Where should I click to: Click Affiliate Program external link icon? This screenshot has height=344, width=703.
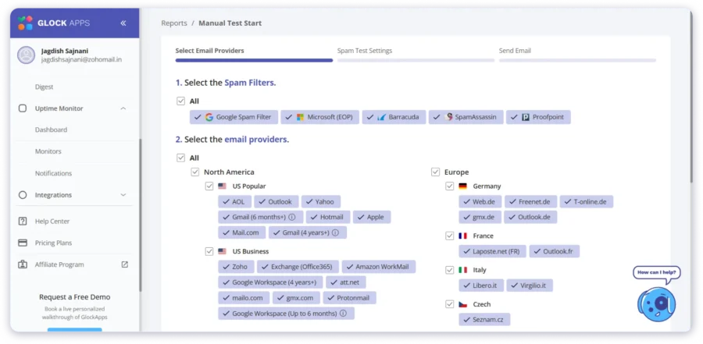125,264
